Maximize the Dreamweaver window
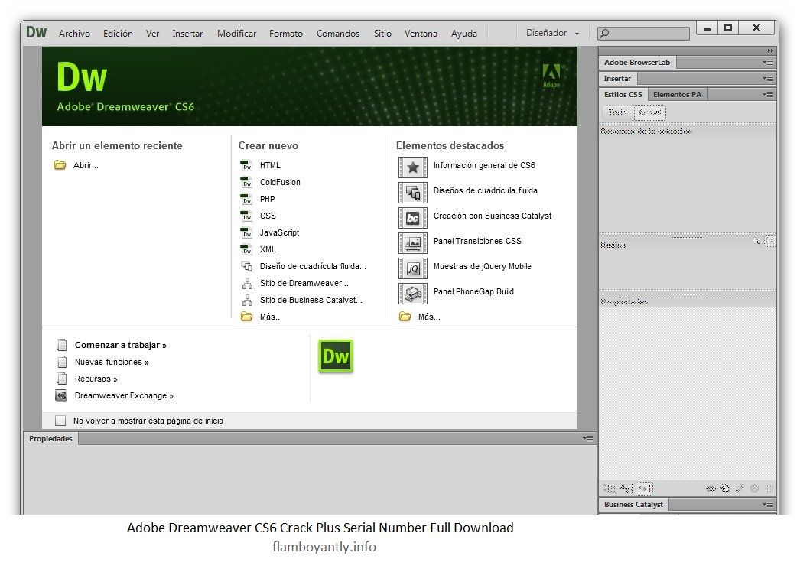This screenshot has height=569, width=800. click(728, 28)
